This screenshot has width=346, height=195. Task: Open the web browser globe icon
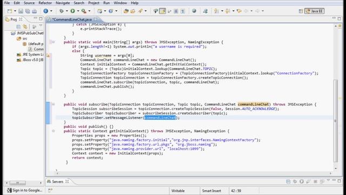[x=194, y=11]
